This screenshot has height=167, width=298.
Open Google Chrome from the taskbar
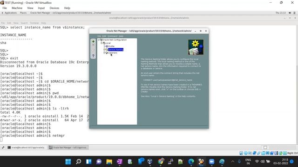[161, 161]
